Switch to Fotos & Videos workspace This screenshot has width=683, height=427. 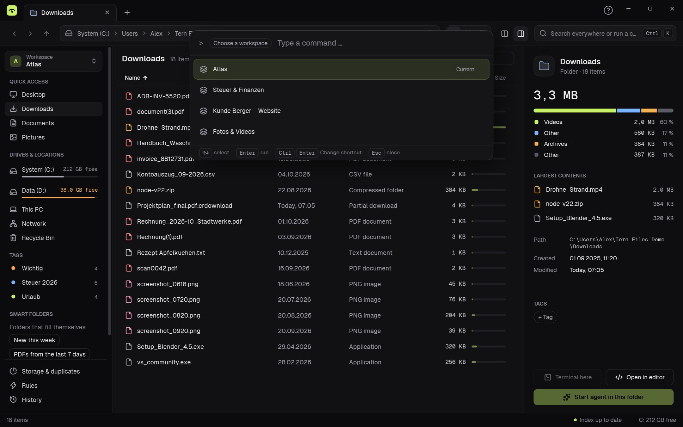point(341,132)
